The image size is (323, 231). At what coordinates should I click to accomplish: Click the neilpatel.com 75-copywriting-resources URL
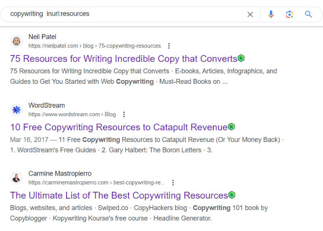click(x=94, y=46)
